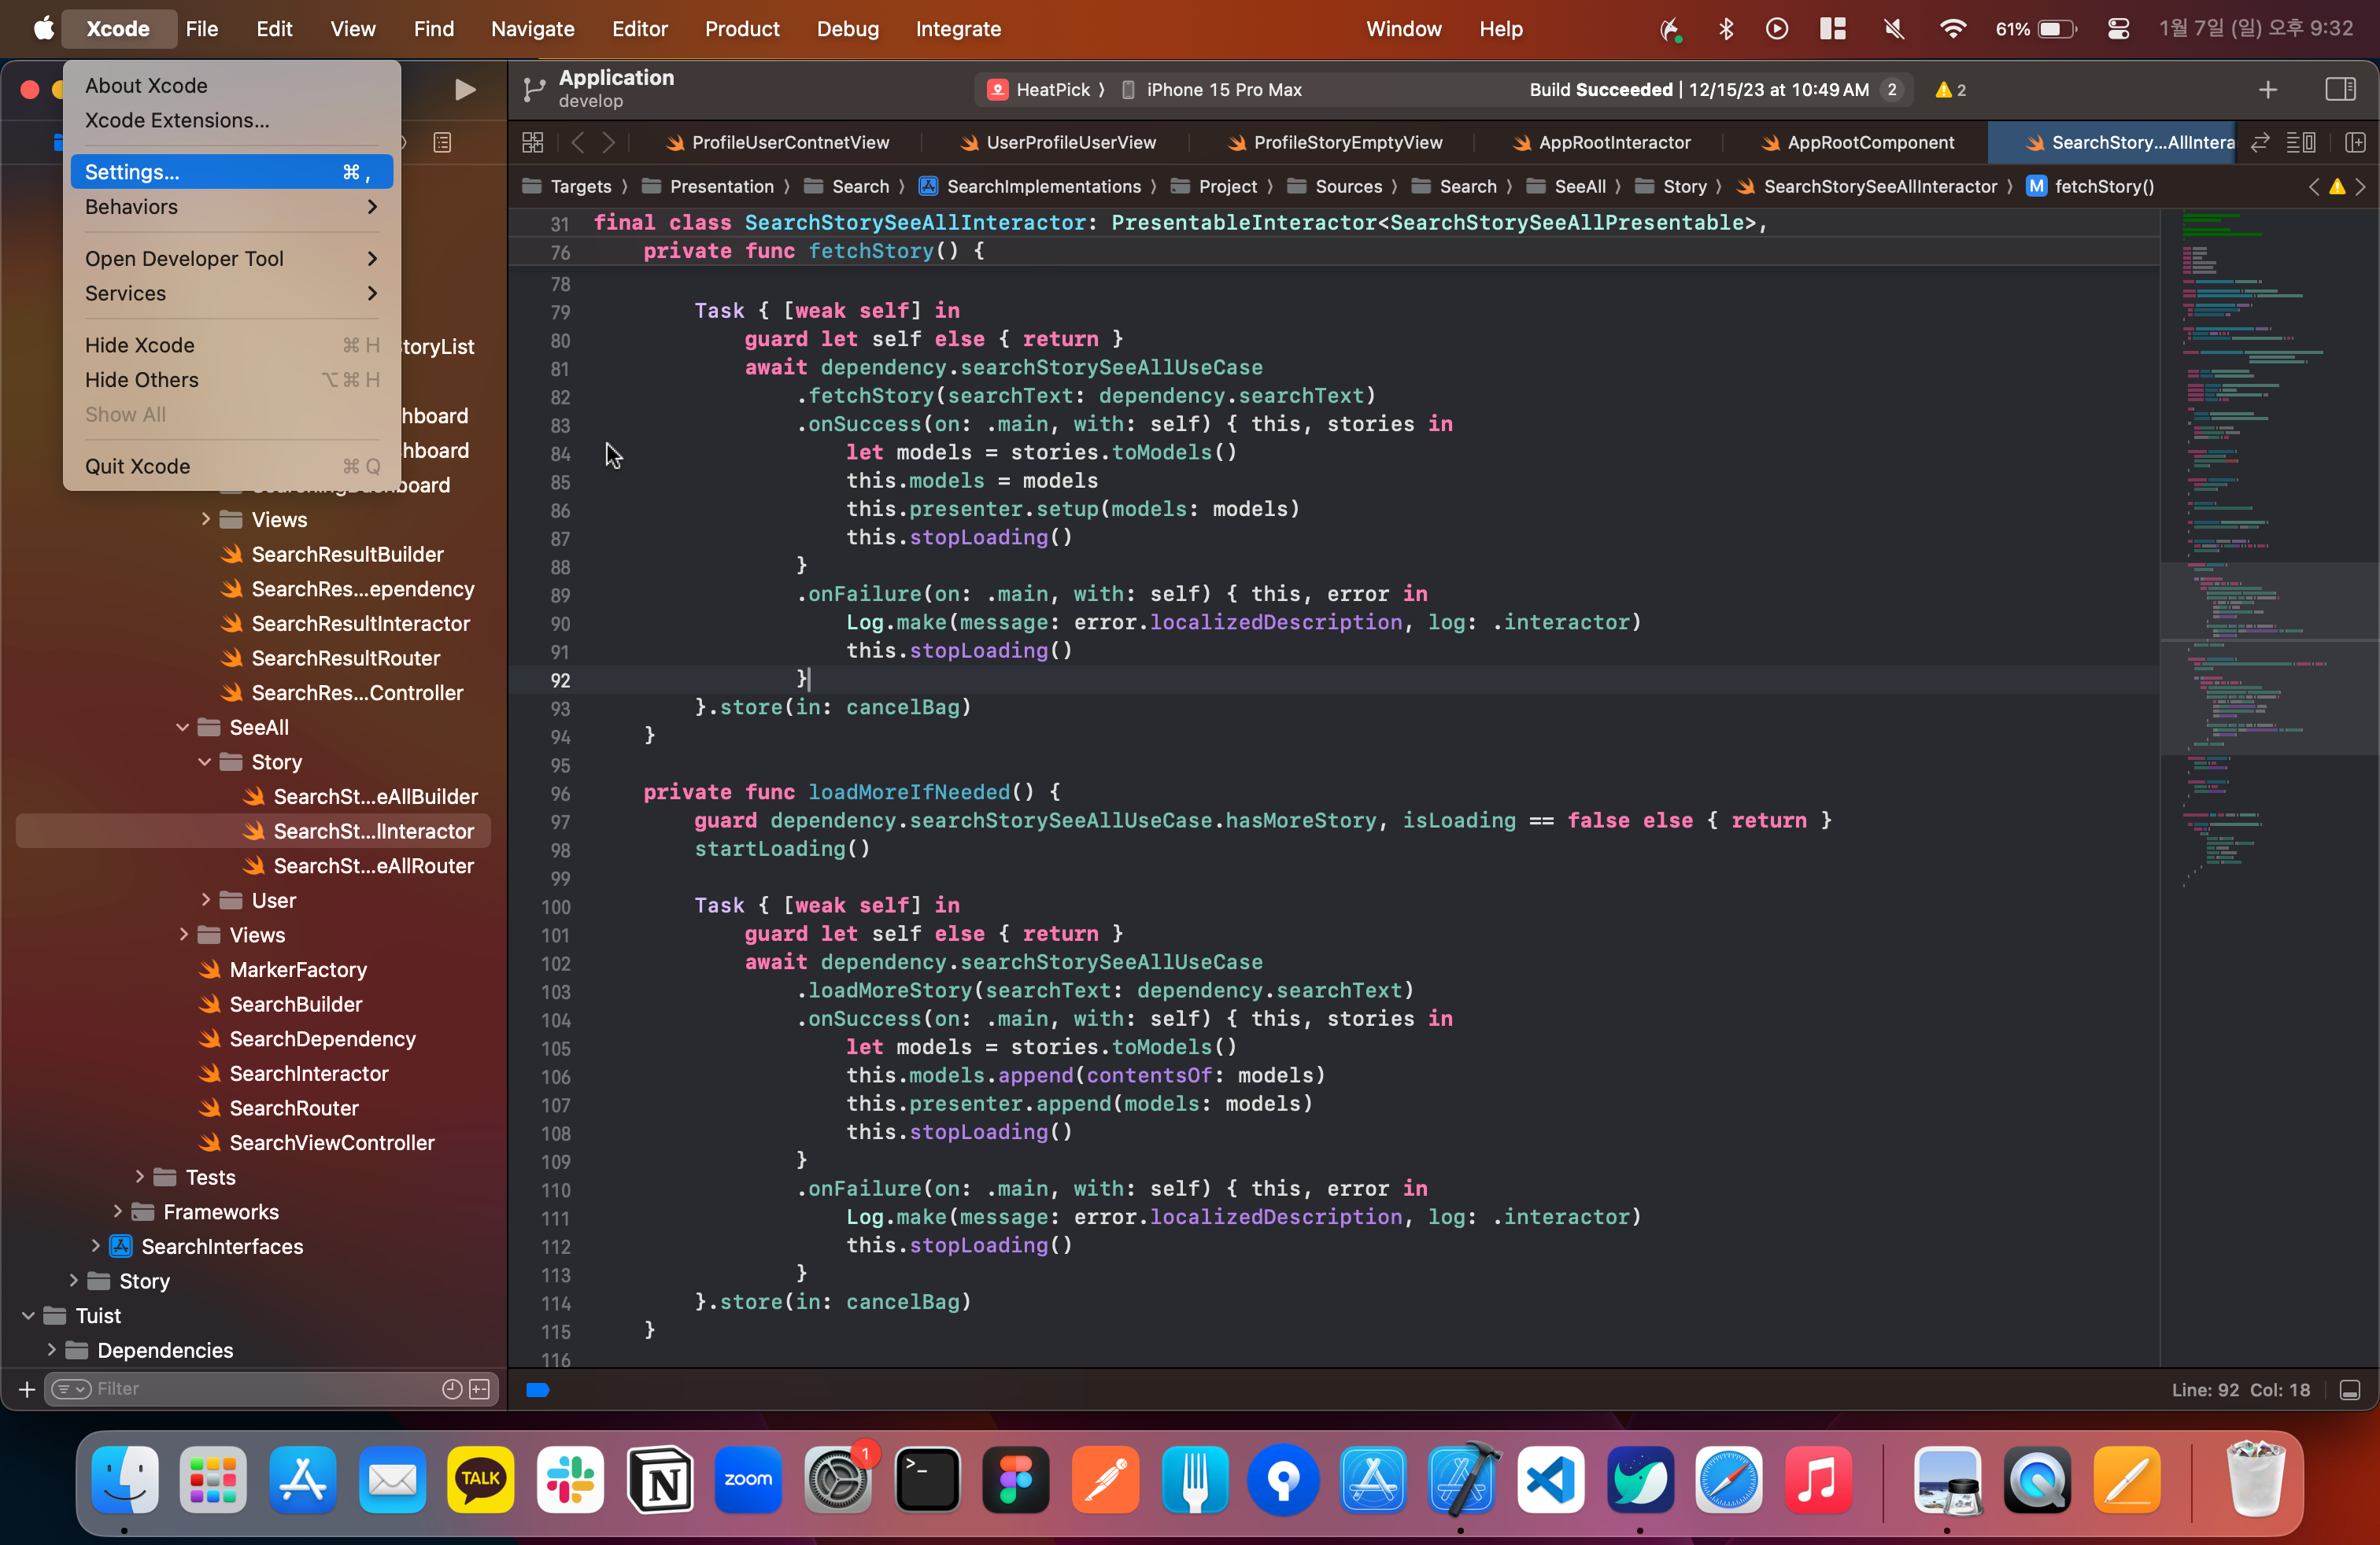This screenshot has height=1545, width=2380.
Task: Click the recent files clock filter icon
Action: tap(452, 1389)
